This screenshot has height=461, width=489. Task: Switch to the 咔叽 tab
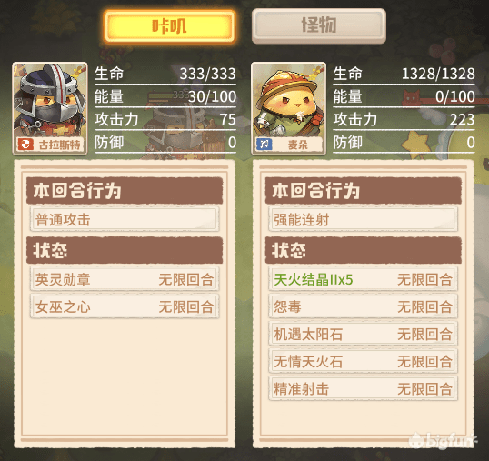pos(170,25)
